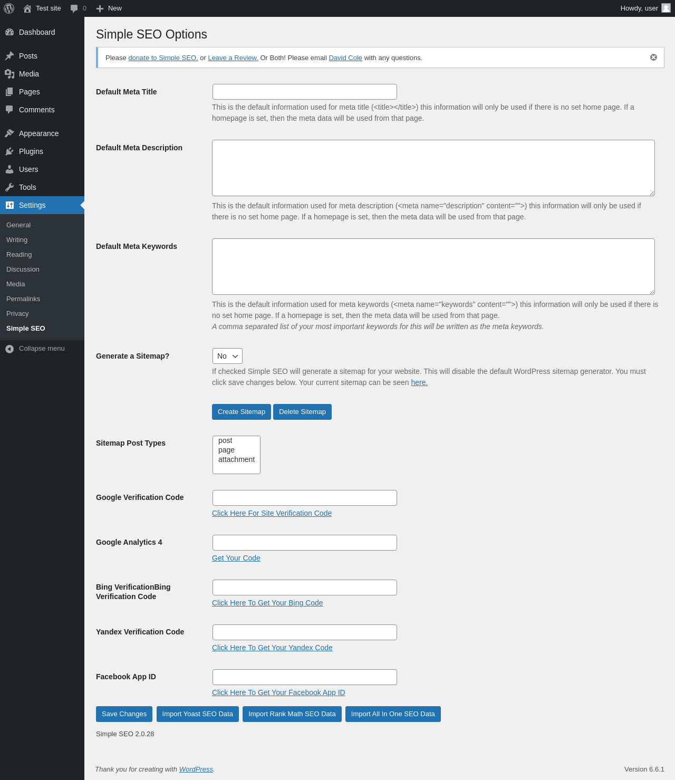Click the Comments speech bubble sidebar icon

[x=9, y=110]
